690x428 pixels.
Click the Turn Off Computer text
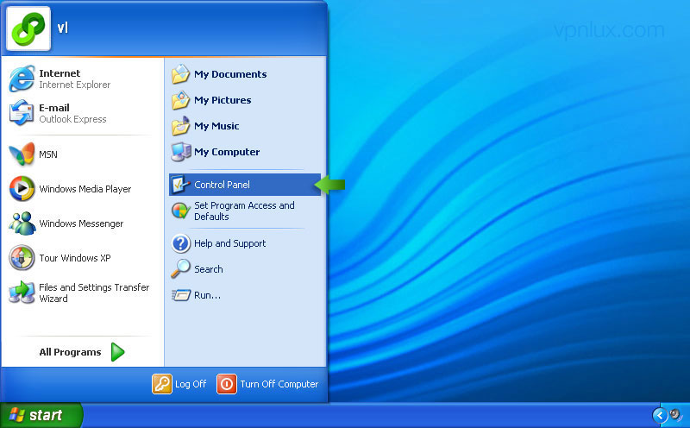(x=279, y=384)
